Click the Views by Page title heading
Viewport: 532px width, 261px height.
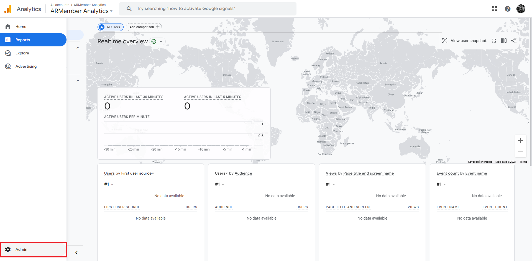pos(360,173)
